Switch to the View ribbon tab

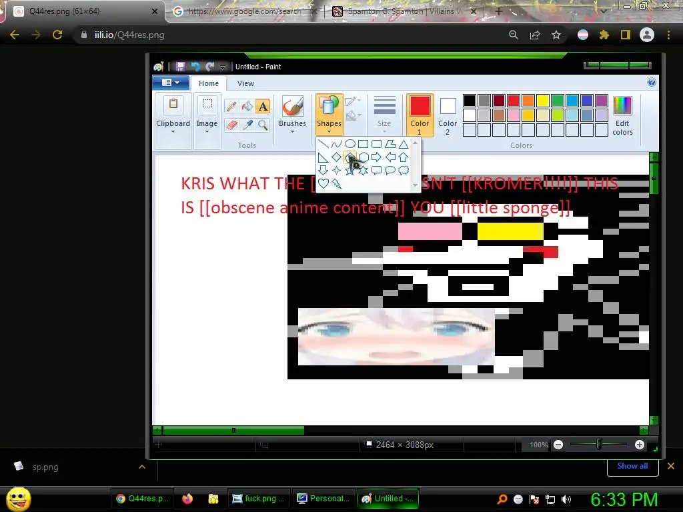[245, 83]
